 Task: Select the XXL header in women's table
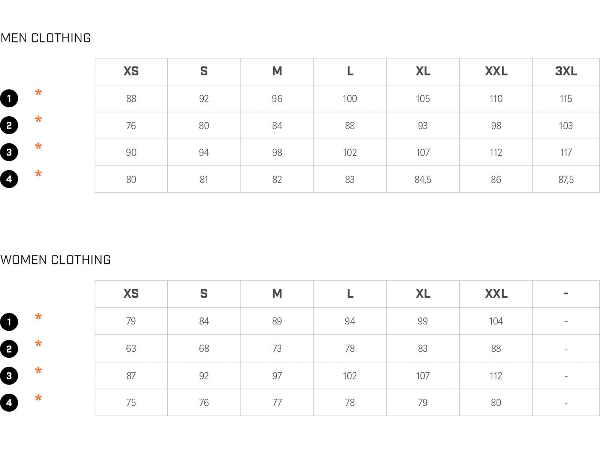coord(496,294)
